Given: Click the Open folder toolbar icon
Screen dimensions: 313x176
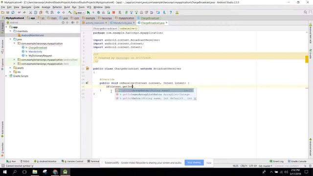Looking at the screenshot, I should (2, 12).
